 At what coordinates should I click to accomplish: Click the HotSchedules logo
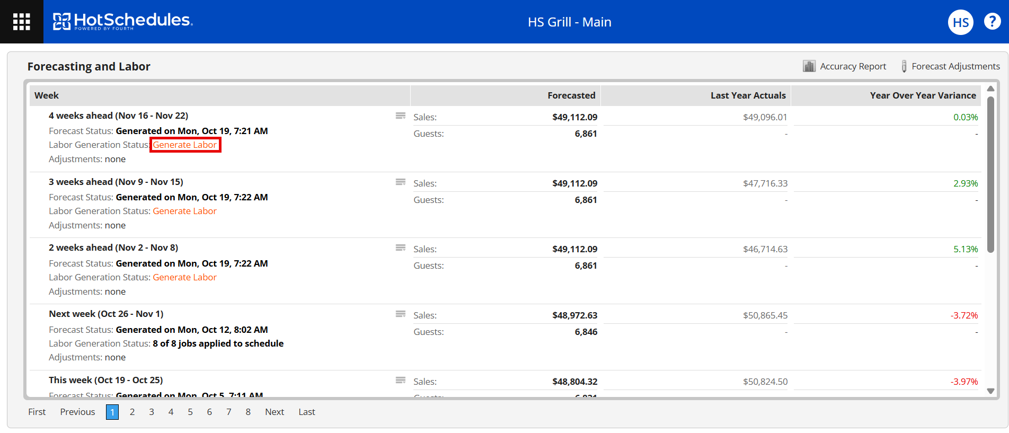[x=123, y=21]
